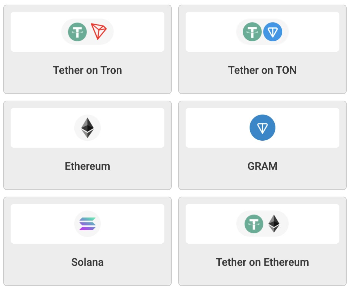Pick the Tether on Ethereum label
Viewport: 350px width, 288px height.
(262, 263)
